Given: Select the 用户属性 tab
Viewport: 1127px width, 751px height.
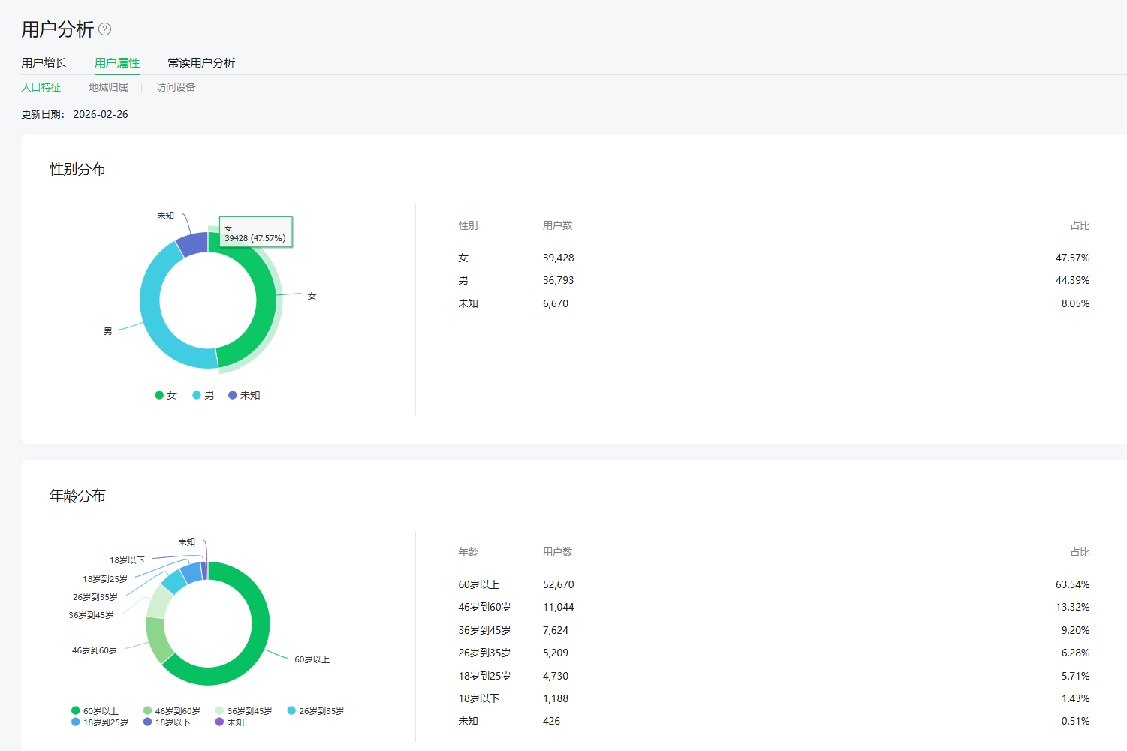Looking at the screenshot, I should (x=117, y=62).
